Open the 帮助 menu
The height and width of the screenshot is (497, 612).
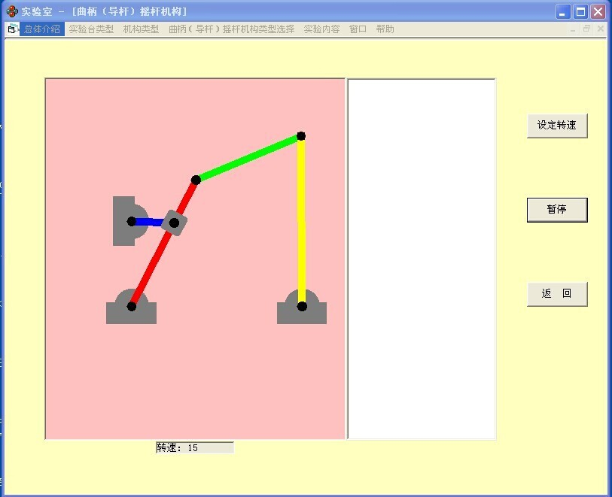(385, 29)
